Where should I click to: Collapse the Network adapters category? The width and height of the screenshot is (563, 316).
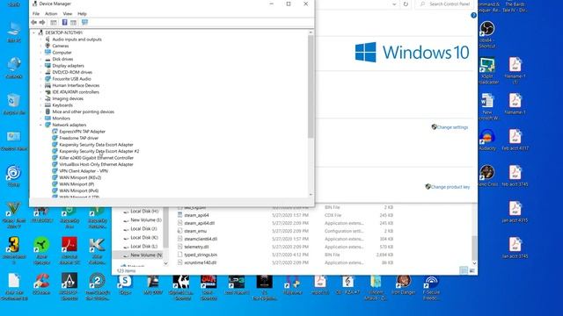40,125
